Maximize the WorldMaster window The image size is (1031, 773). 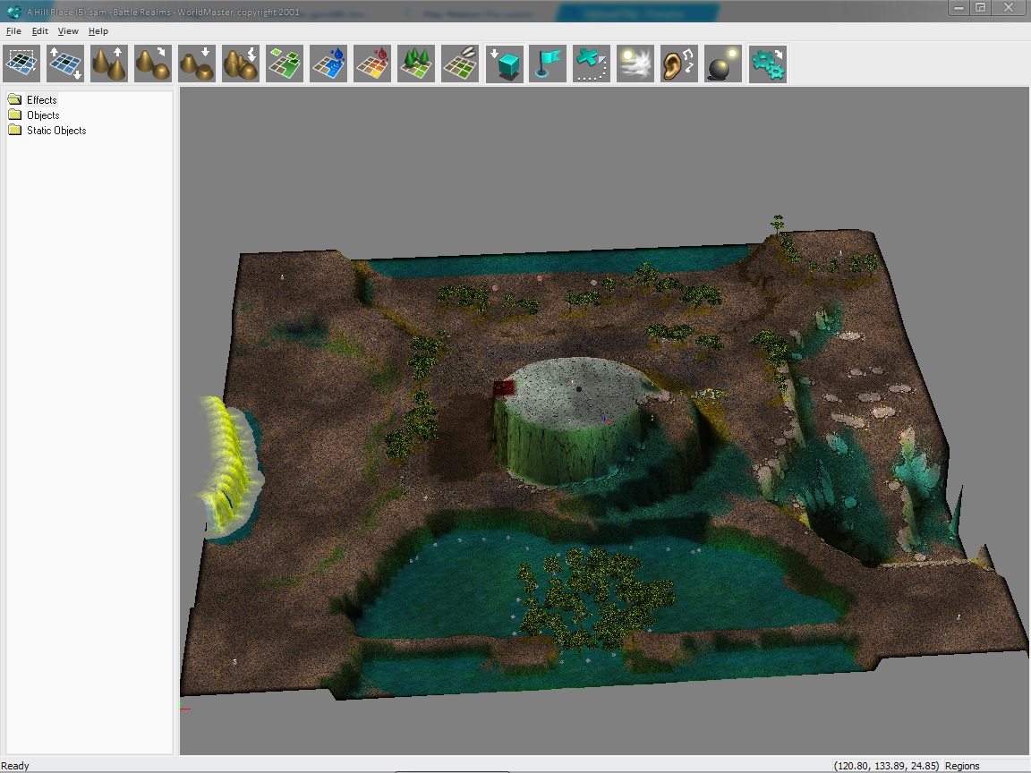coord(980,7)
